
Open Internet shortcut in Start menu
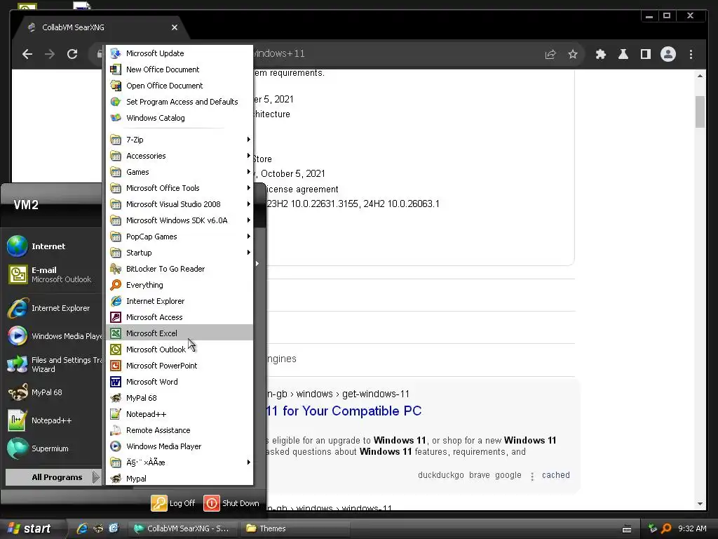(x=53, y=246)
